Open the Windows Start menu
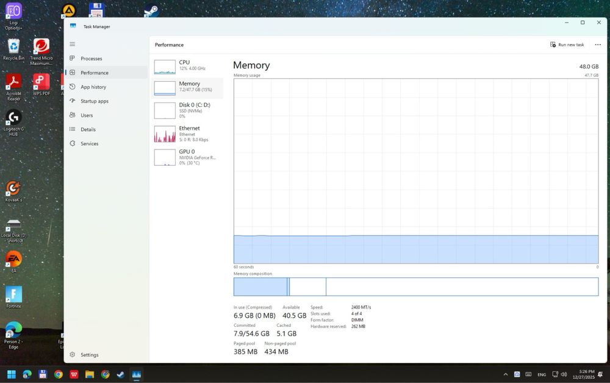The image size is (610, 383). coord(11,374)
